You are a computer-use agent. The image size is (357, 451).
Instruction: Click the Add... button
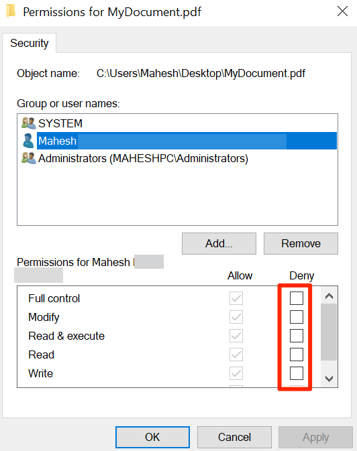pyautogui.click(x=219, y=244)
